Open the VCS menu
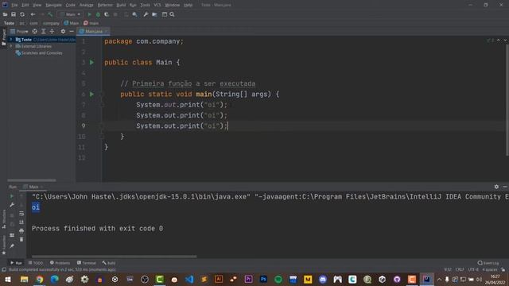 click(x=157, y=6)
